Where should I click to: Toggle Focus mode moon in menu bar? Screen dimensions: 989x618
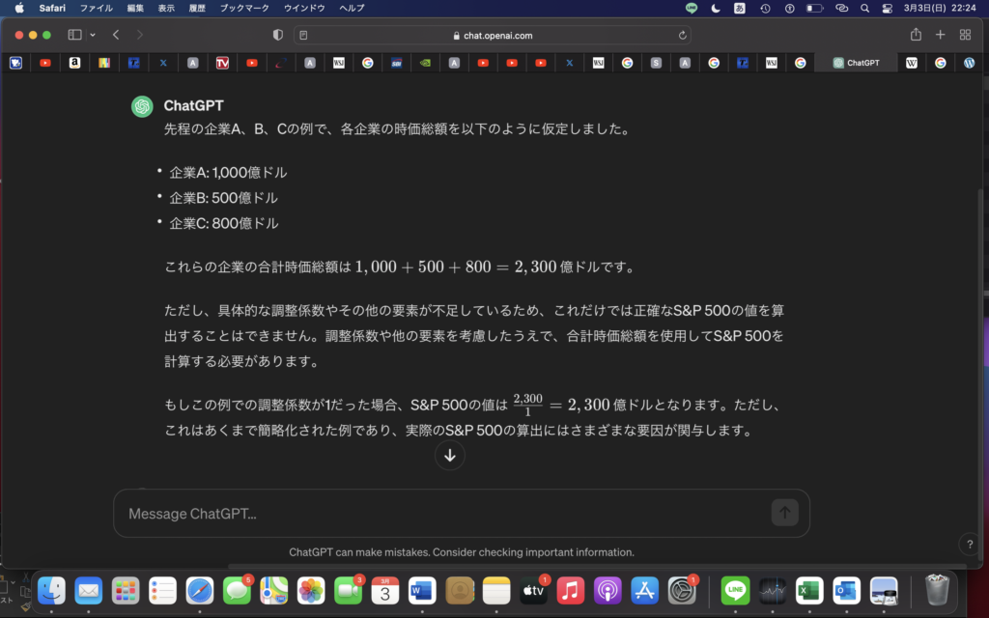pos(716,8)
